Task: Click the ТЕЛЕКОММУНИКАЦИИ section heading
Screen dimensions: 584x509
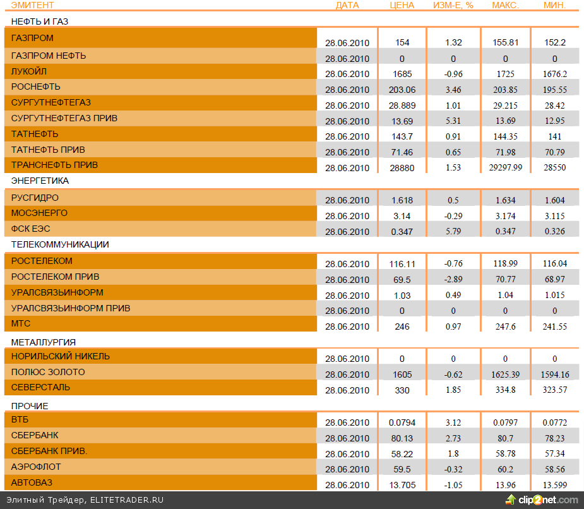Action: tap(60, 244)
